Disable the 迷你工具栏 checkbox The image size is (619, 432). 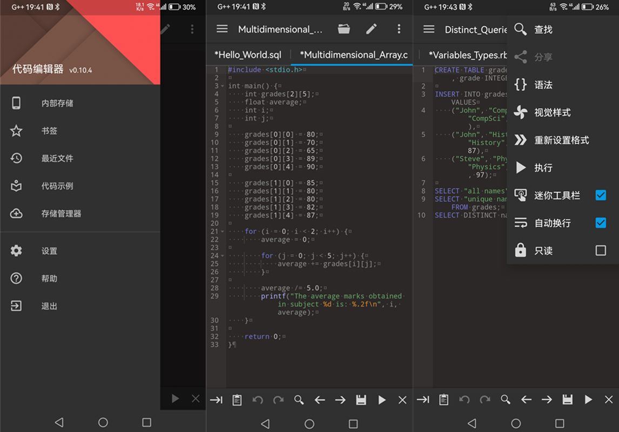tap(600, 195)
